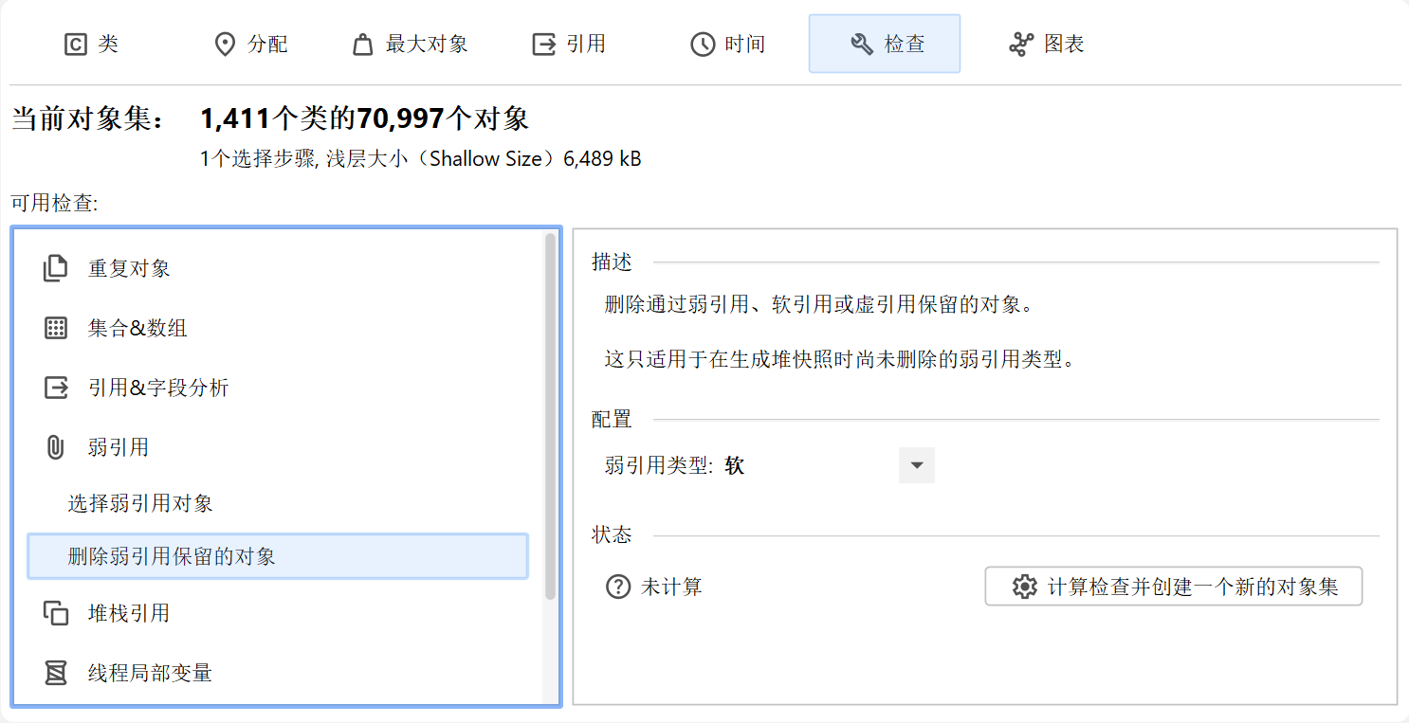
Task: Select 集合&数组 inspection
Action: [278, 328]
